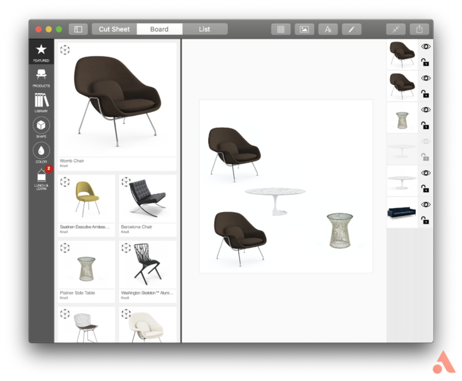462x381 pixels.
Task: Click 3D view icon on Platner Side Table card
Action: (65, 248)
